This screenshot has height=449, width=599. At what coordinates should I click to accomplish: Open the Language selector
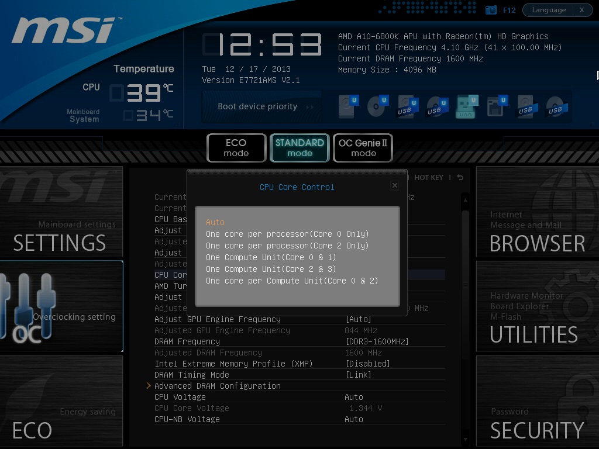click(549, 10)
